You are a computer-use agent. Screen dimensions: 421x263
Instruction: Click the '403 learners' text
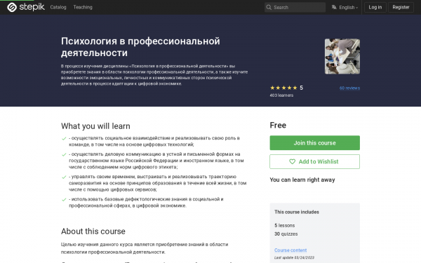(281, 95)
